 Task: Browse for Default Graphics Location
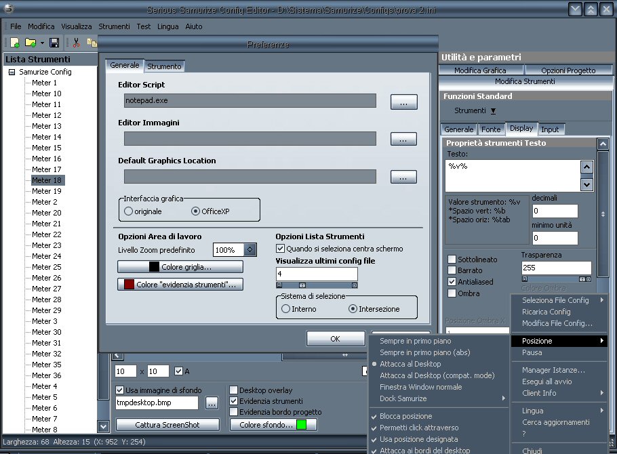pyautogui.click(x=403, y=177)
